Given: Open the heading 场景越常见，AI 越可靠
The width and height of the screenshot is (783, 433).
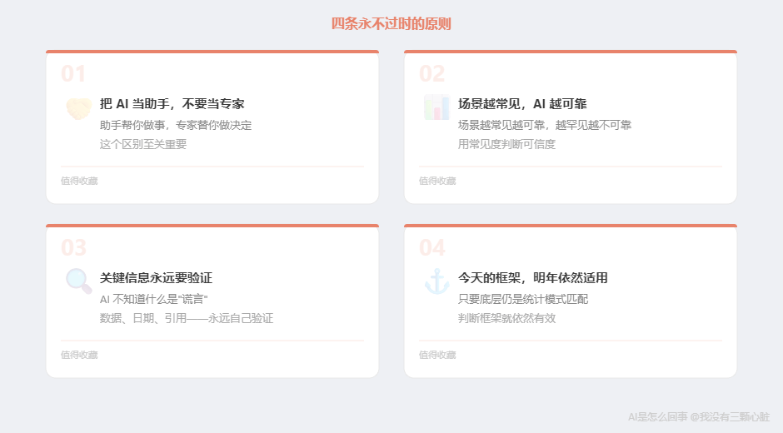Looking at the screenshot, I should tap(522, 104).
